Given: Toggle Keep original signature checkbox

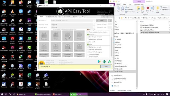Looking at the screenshot, I should [x=88, y=39].
